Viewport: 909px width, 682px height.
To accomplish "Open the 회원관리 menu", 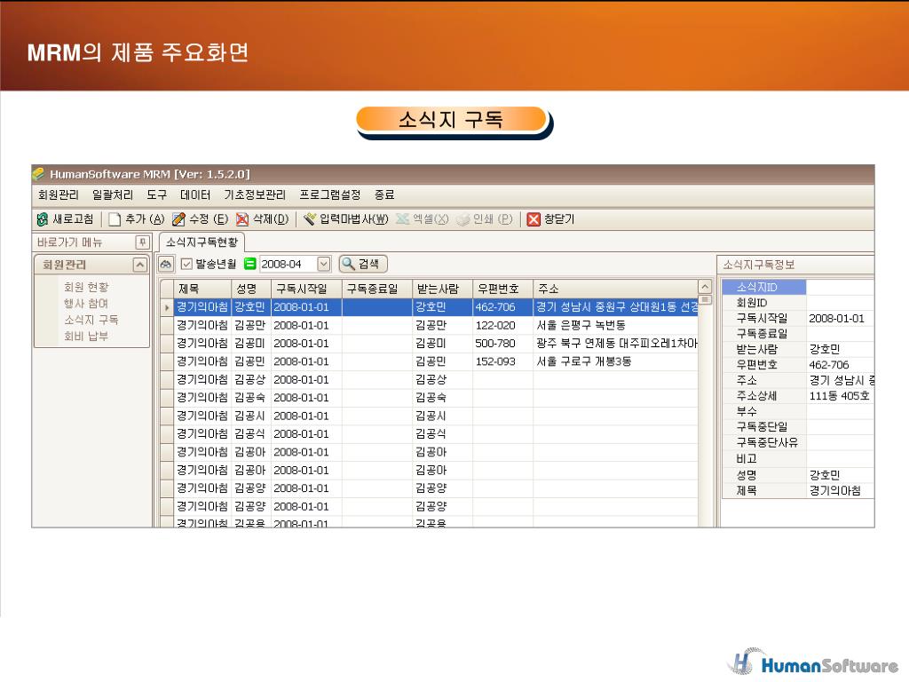I will (x=58, y=194).
